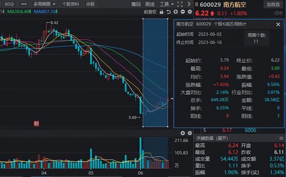The height and width of the screenshot is (177, 286).
Task: Open chart settings gear in the top toolbar
Action: [190, 12]
